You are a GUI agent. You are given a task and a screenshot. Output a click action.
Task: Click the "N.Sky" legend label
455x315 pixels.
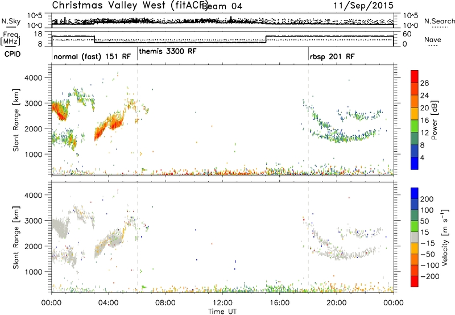(x=11, y=21)
